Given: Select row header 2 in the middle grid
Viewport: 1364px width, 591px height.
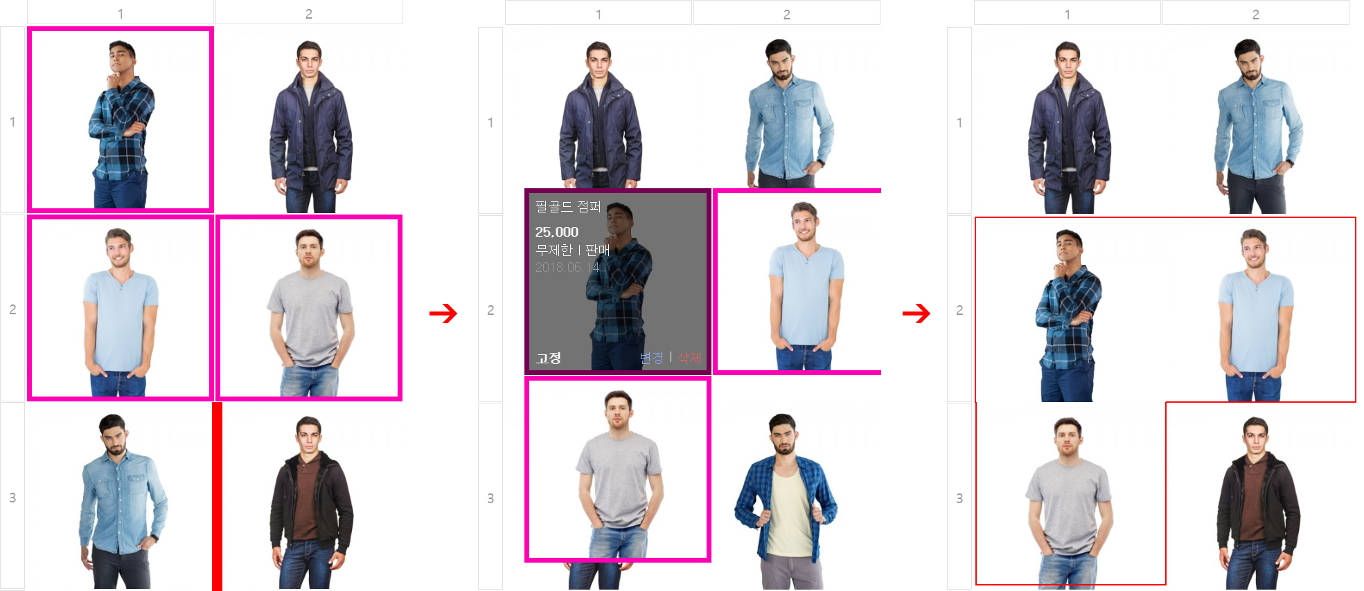Looking at the screenshot, I should coord(490,309).
